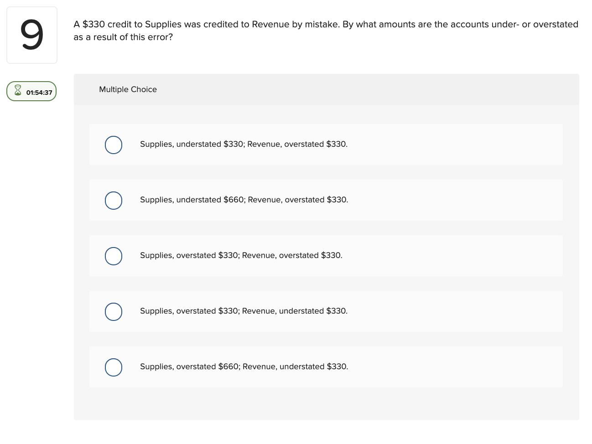Select answer reading Supplies overstated $660; Revenue understated $330

pos(244,367)
